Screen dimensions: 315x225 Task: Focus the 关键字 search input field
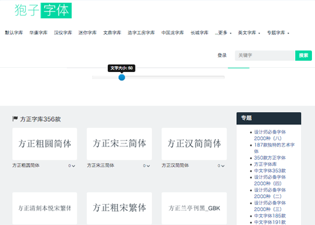click(265, 55)
